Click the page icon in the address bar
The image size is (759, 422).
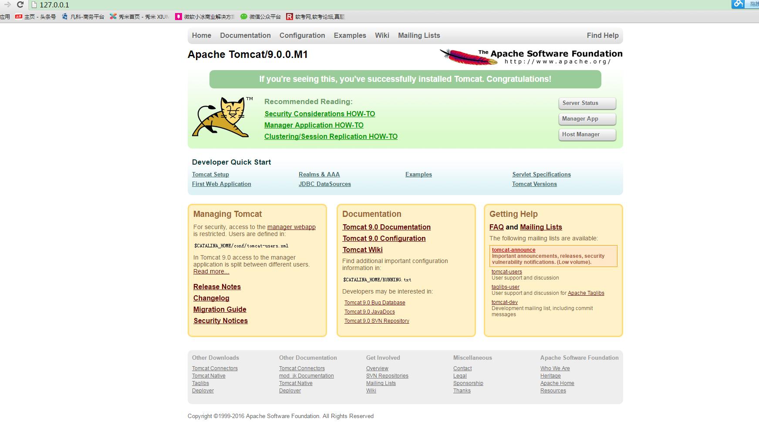pyautogui.click(x=34, y=5)
